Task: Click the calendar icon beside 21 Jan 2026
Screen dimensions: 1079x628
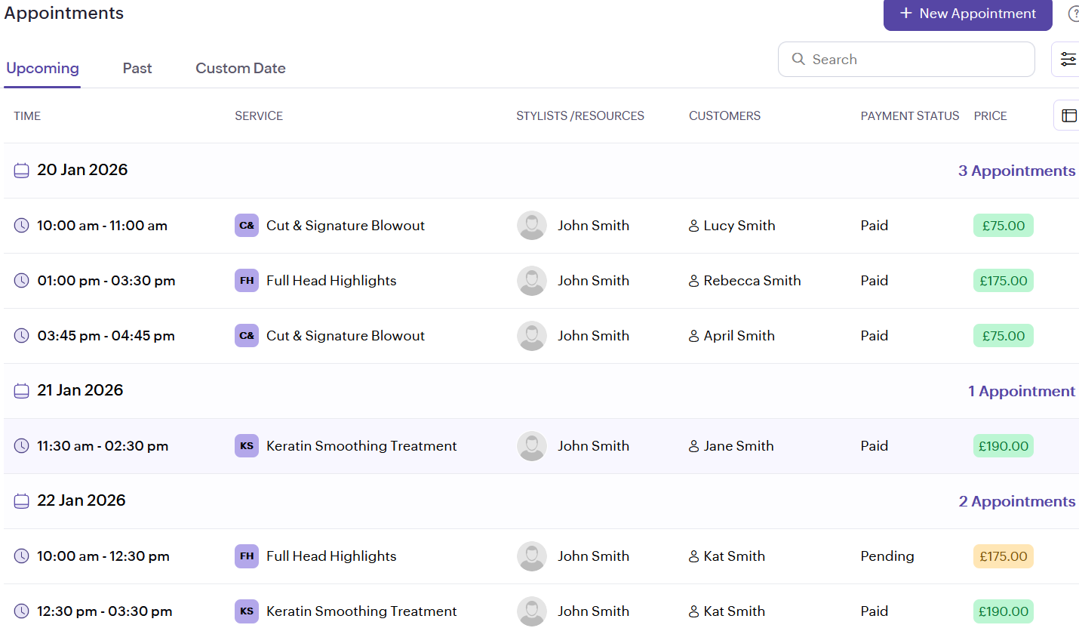Action: tap(21, 390)
